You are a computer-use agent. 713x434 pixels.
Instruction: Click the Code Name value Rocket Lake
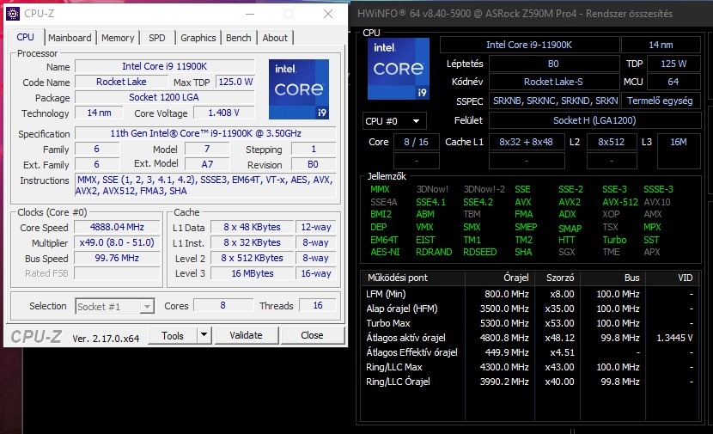121,82
